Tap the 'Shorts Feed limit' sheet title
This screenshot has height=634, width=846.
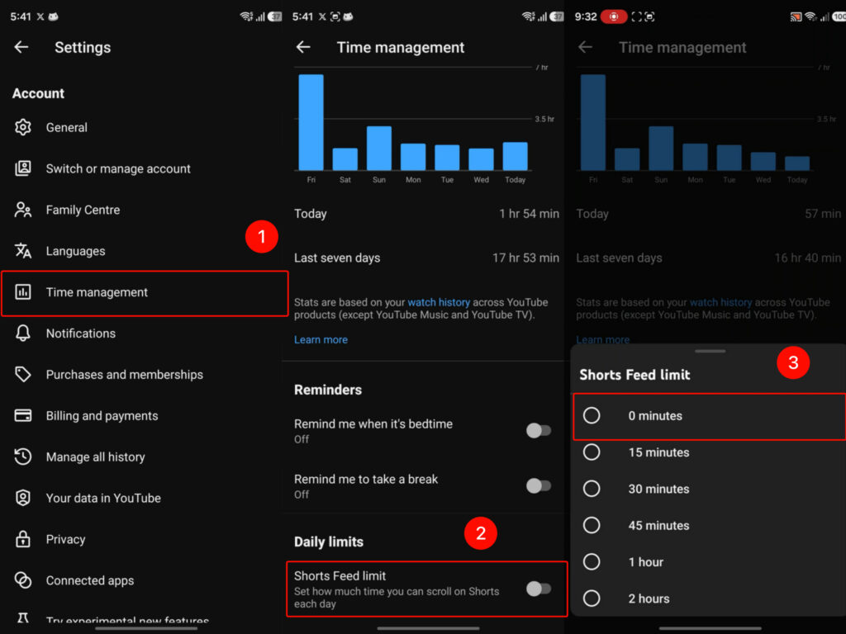[634, 375]
